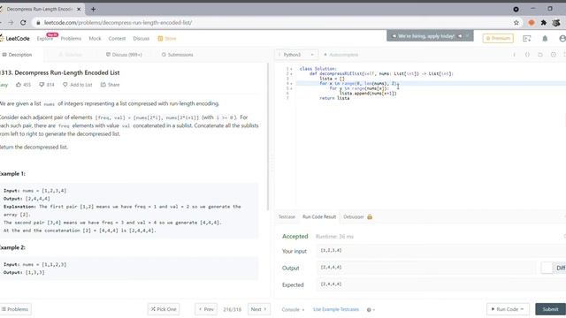Switch to the Submissions tab

(177, 55)
